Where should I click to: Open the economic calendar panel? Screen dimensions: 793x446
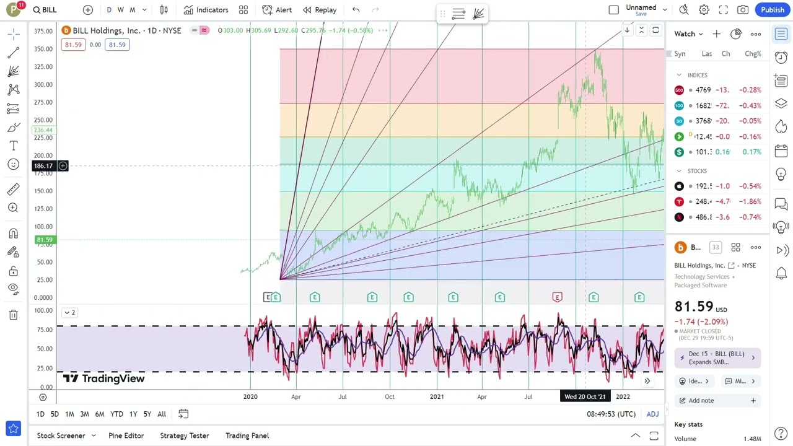[x=781, y=151]
